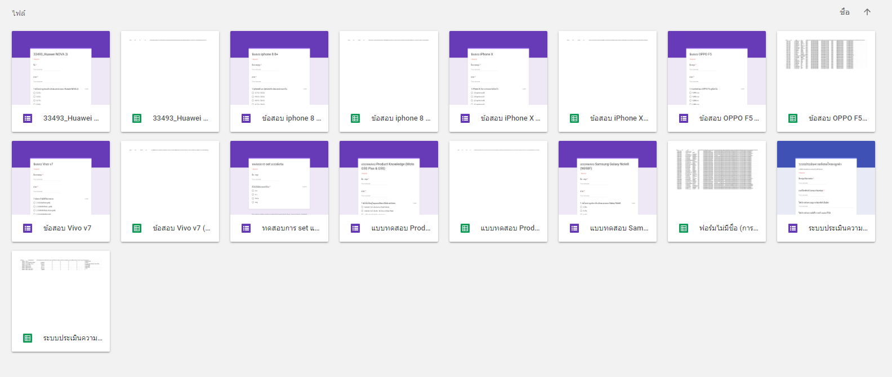Select the Samsung Galaxy Note8 form thumbnail
This screenshot has width=892, height=377.
click(x=608, y=178)
